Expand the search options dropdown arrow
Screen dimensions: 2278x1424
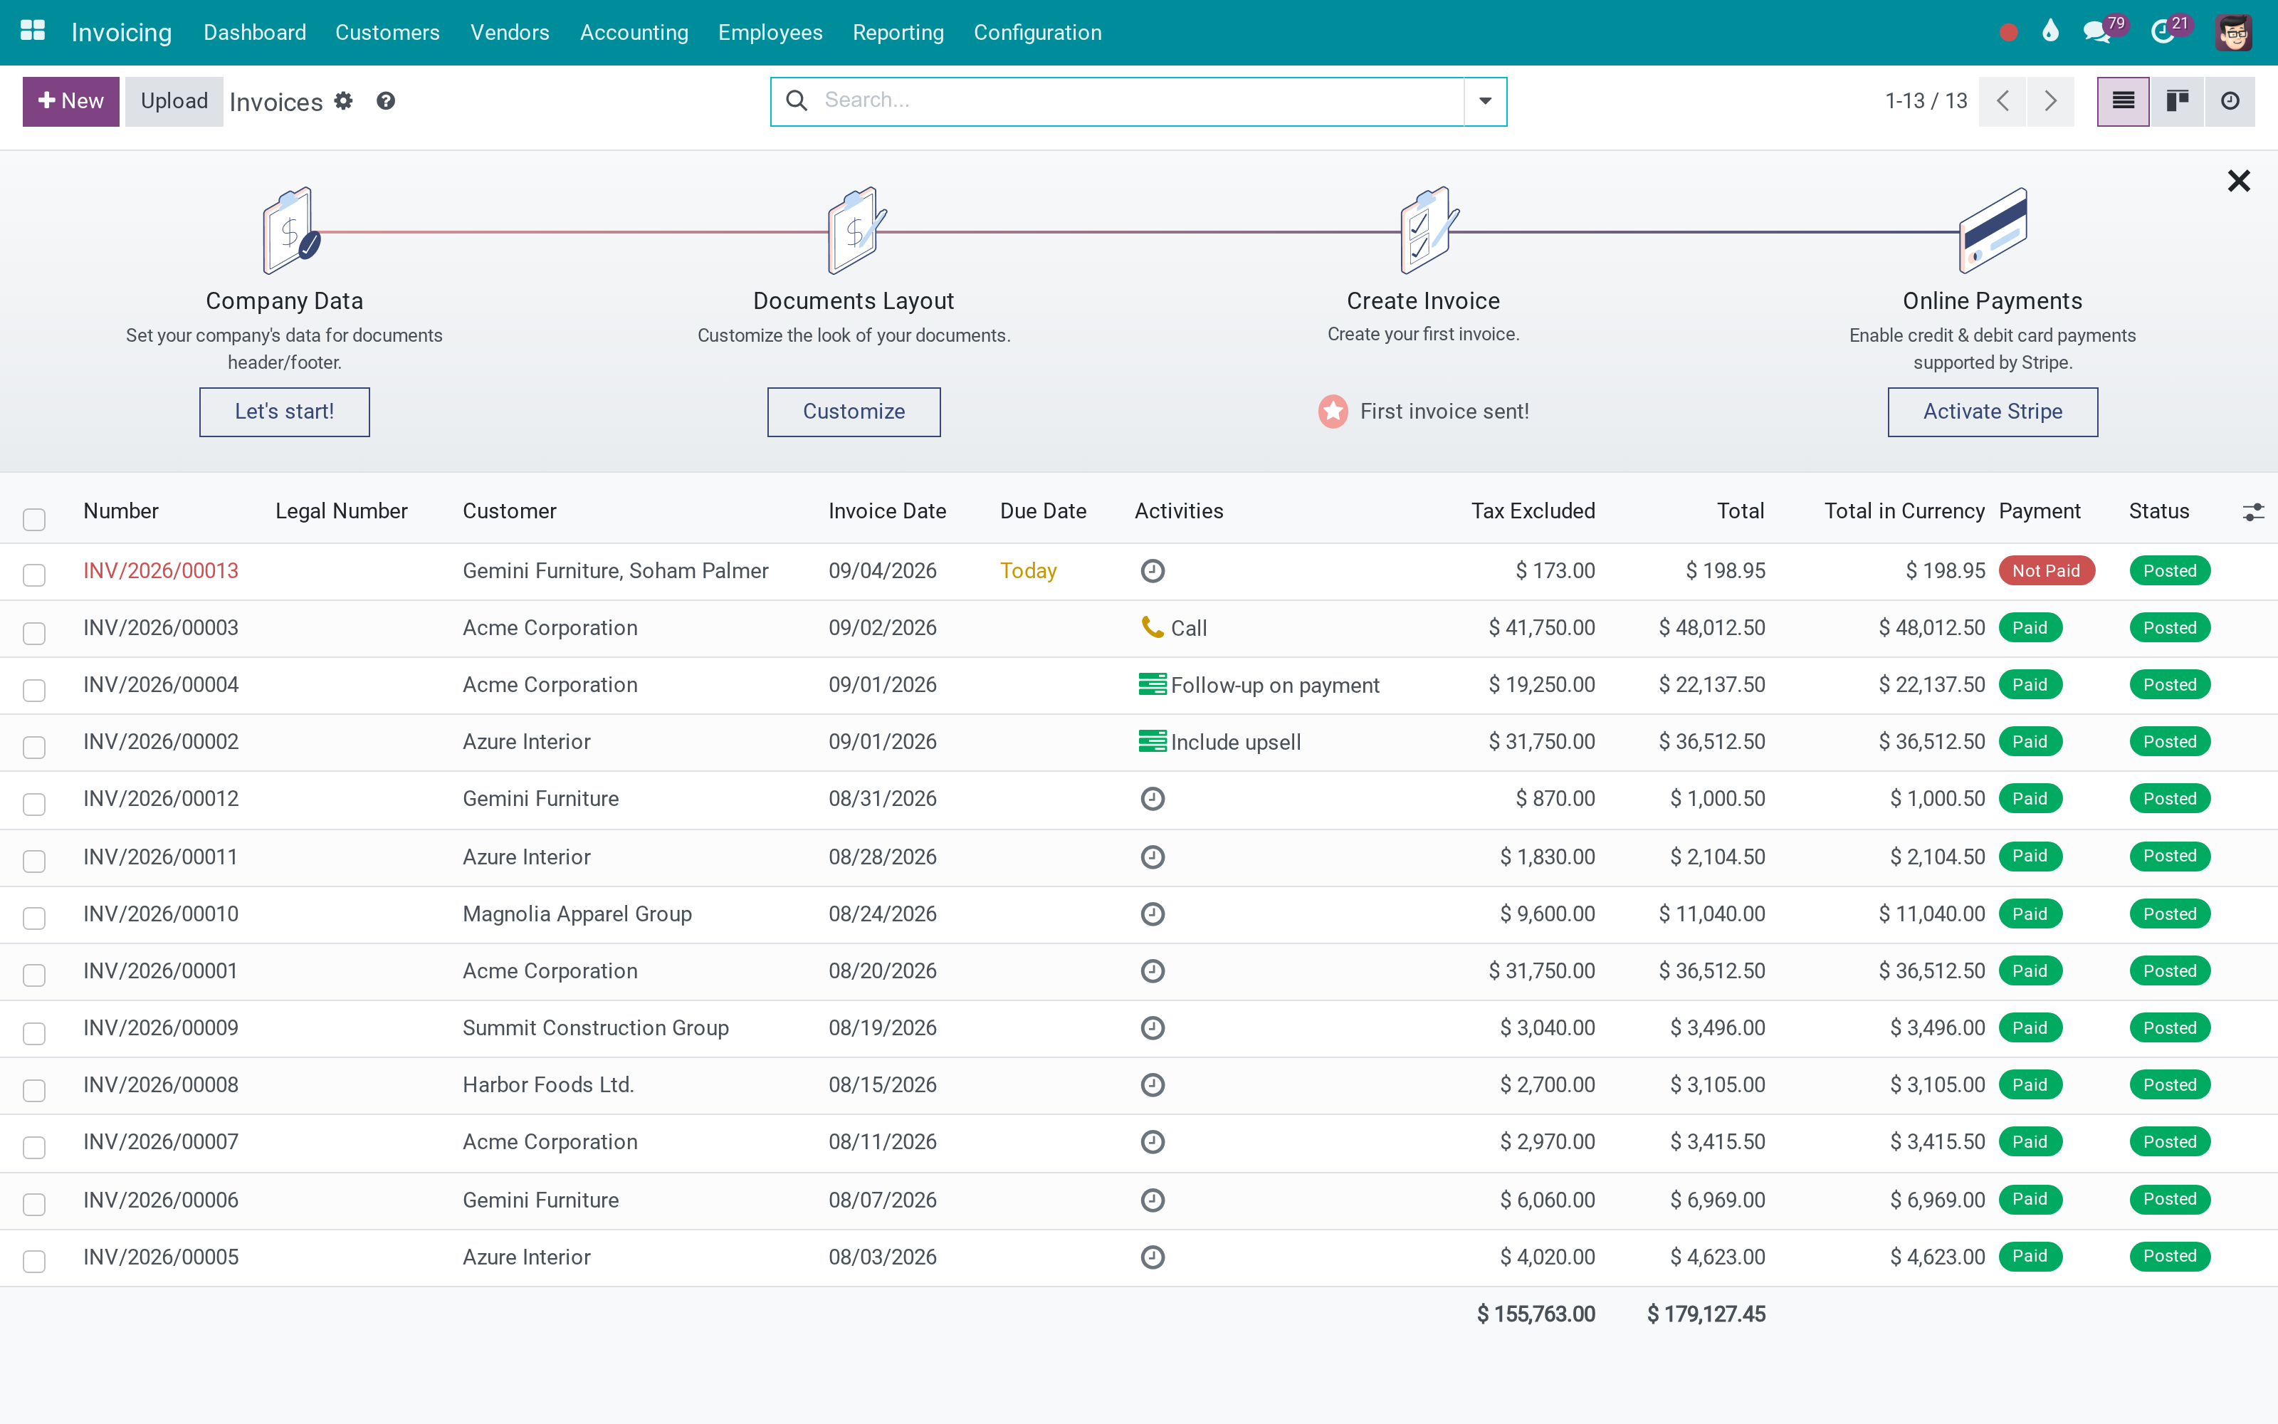pos(1484,101)
